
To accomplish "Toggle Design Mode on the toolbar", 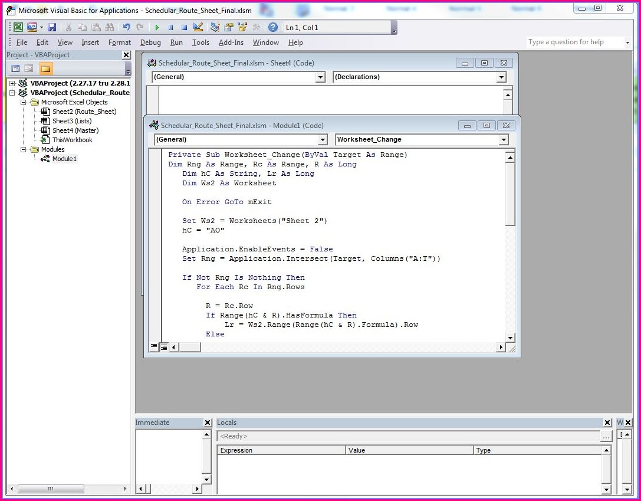I will pos(198,27).
